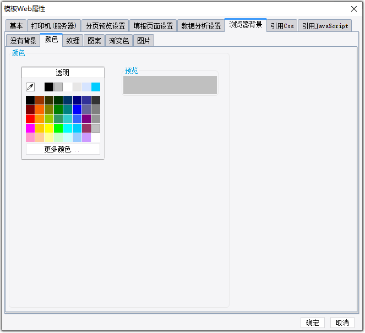Switch to the 引用JavaScript tab
This screenshot has width=365, height=333.
coord(325,26)
